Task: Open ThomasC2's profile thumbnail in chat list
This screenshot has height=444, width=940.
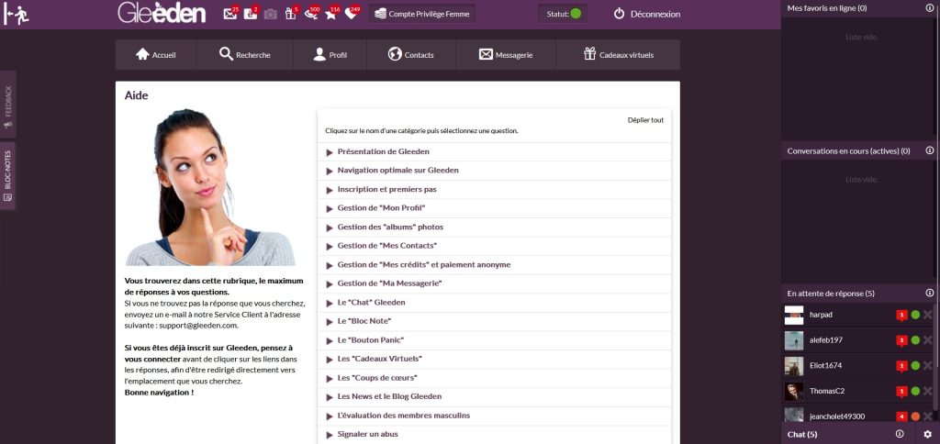Action: [x=794, y=392]
